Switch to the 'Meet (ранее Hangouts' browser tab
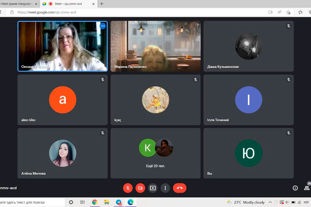Viewport: 311px width, 207px height. (17, 4)
